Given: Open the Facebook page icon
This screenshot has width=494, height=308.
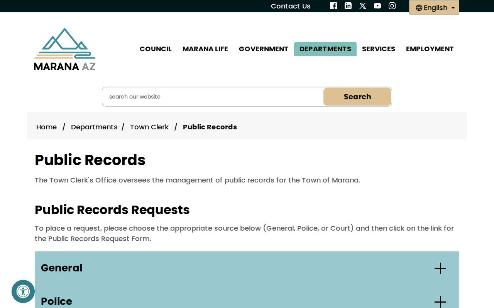Looking at the screenshot, I should [333, 6].
